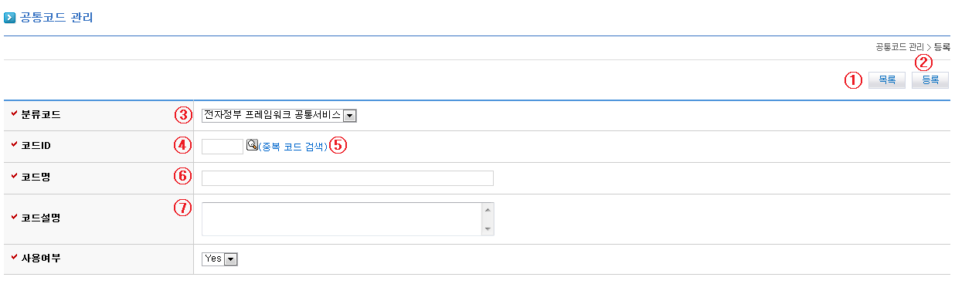Select the 등록 breadcrumb item
Screen dimensions: 955x284
click(942, 47)
